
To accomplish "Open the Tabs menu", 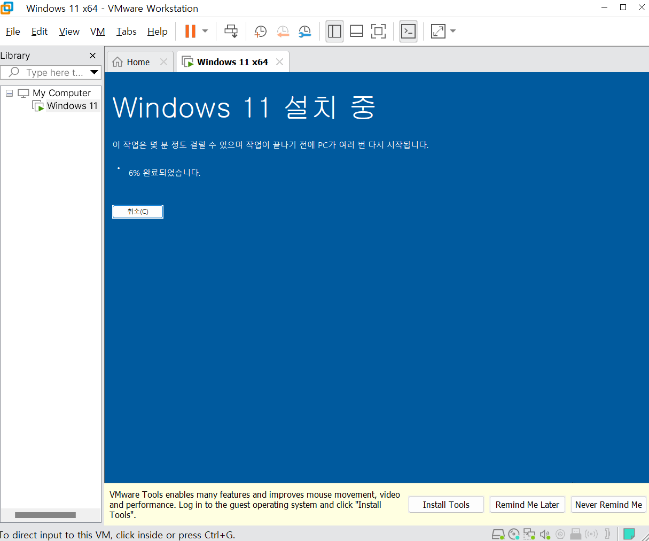I will tap(127, 32).
